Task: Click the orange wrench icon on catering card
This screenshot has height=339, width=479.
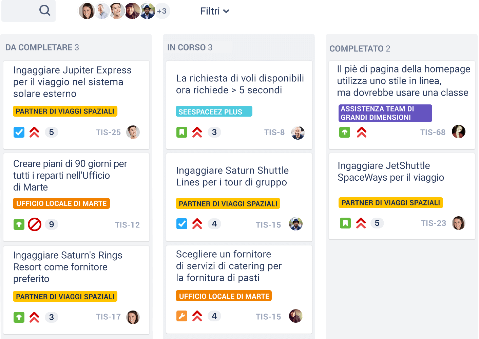Action: [182, 316]
